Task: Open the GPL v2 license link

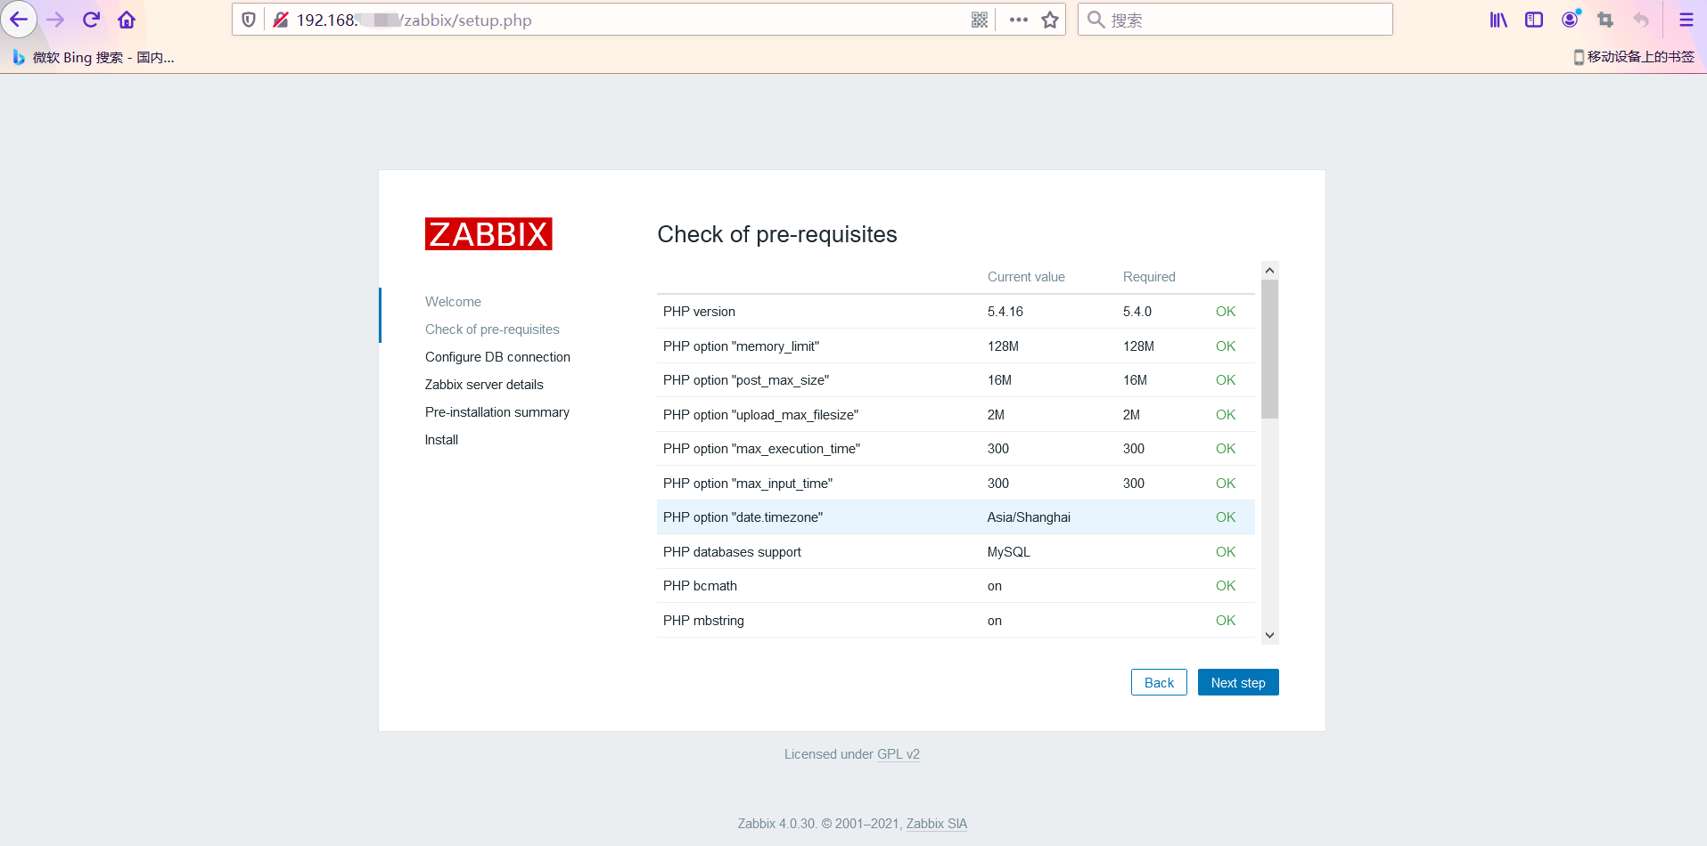Action: click(x=898, y=753)
